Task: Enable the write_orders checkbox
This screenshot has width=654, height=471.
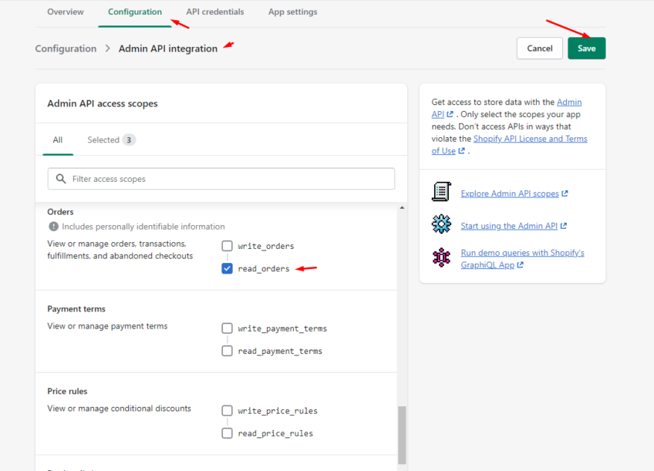Action: [227, 246]
